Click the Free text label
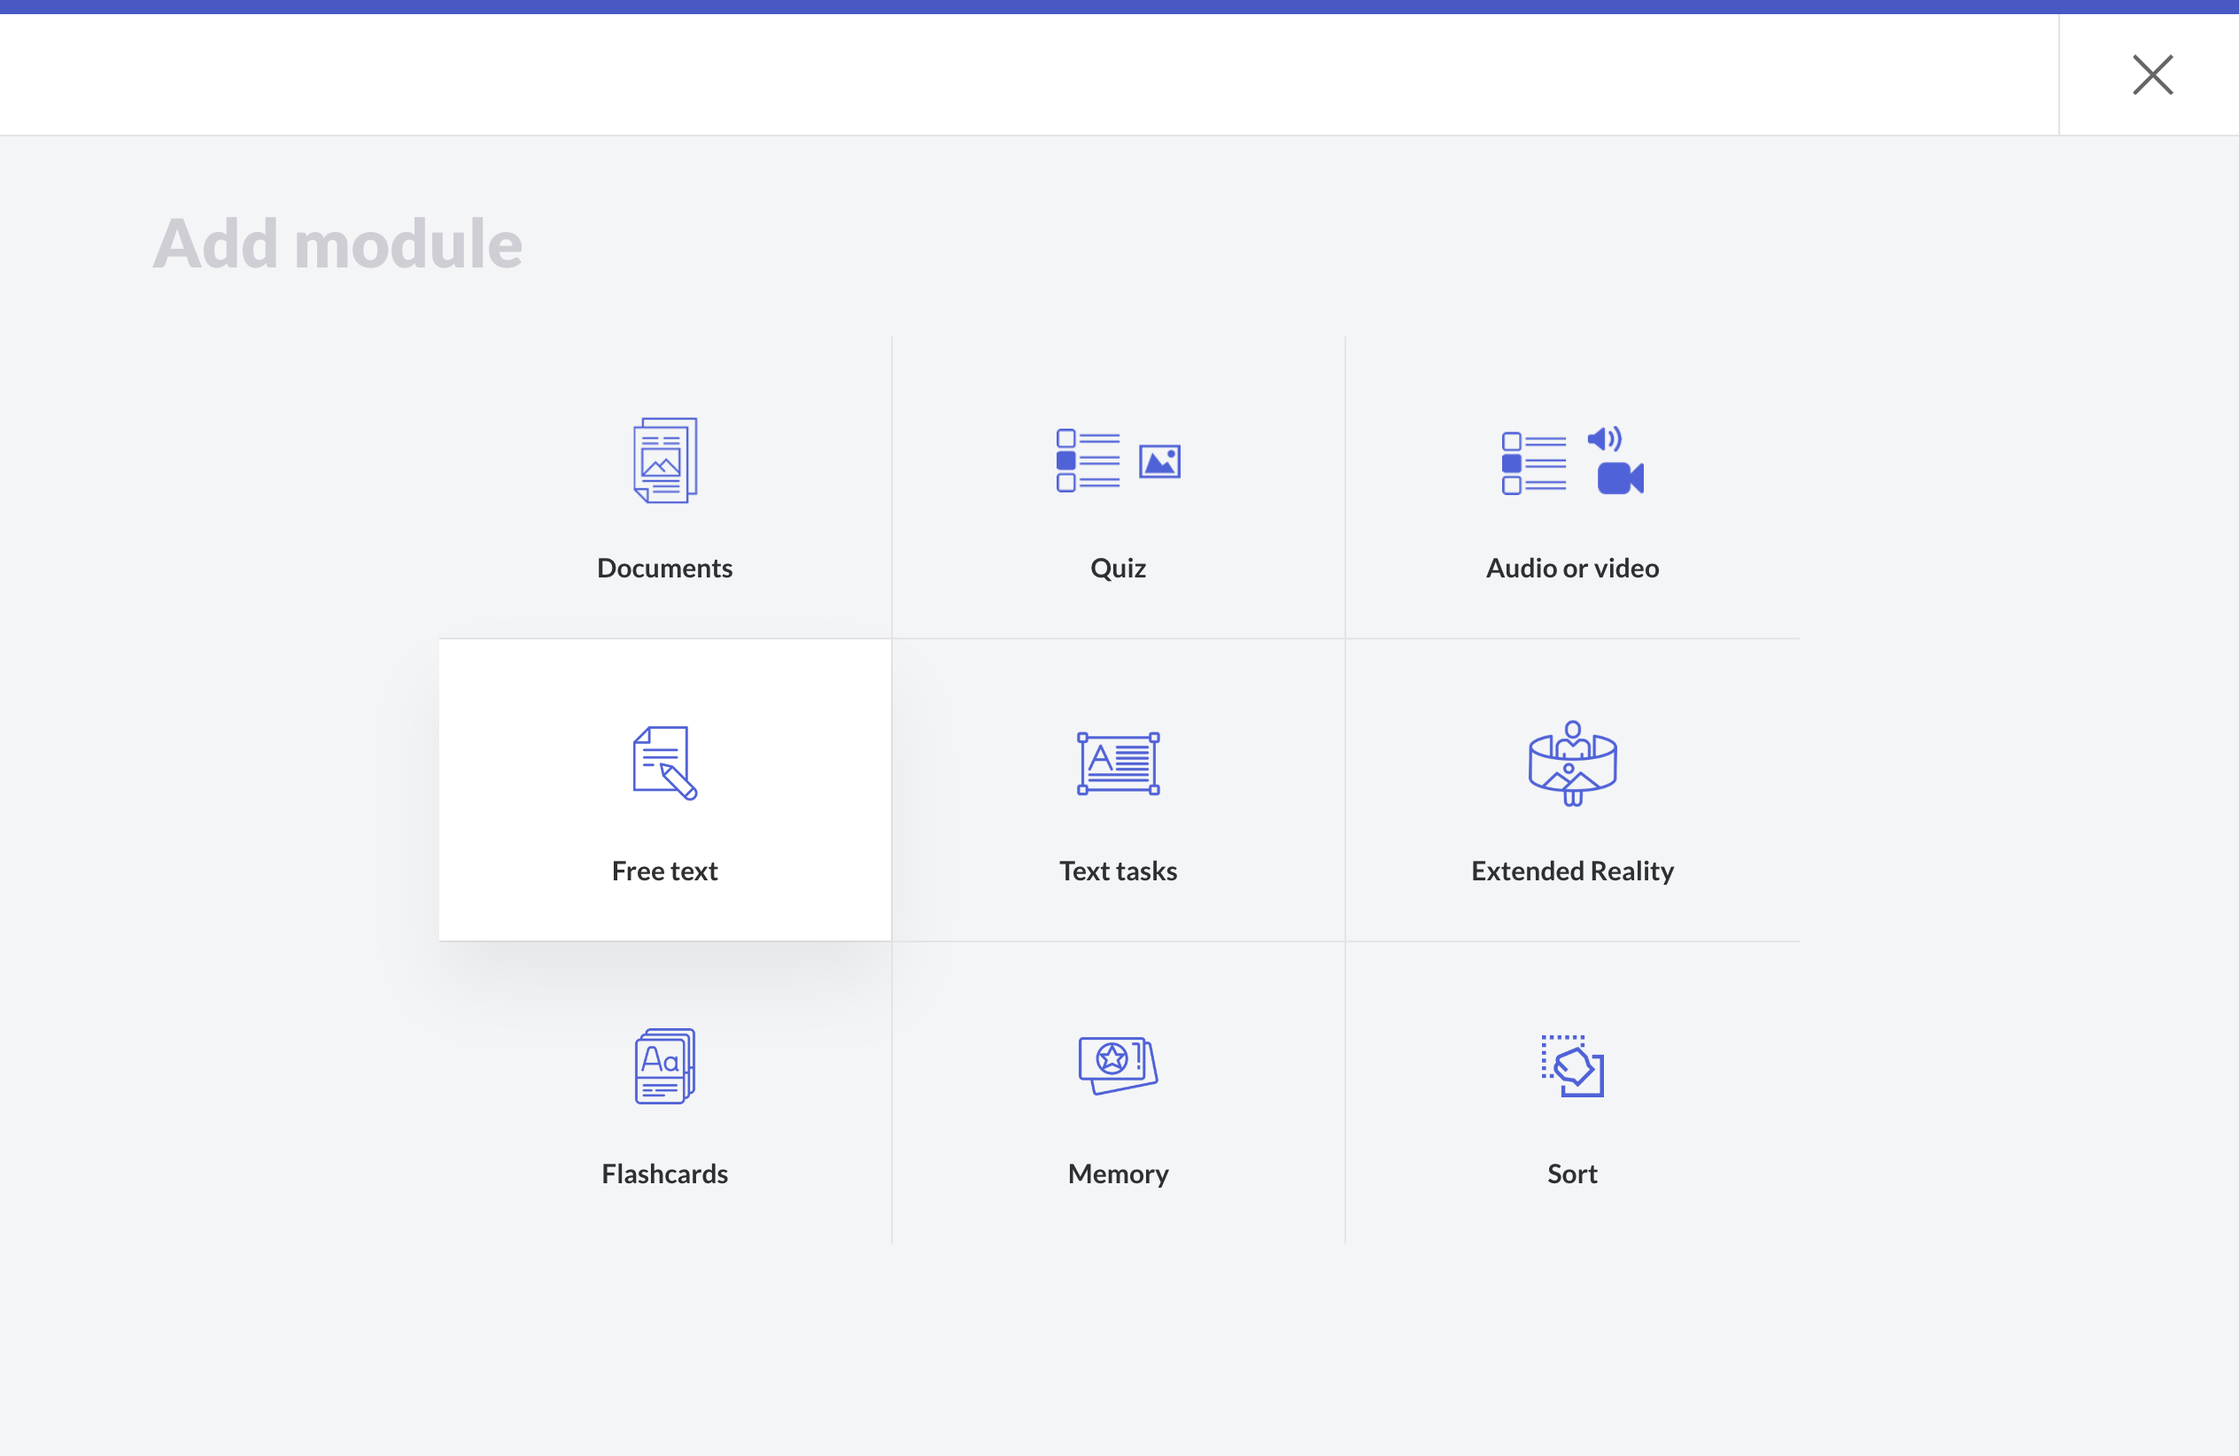Screen dimensions: 2239x1456 665,871
